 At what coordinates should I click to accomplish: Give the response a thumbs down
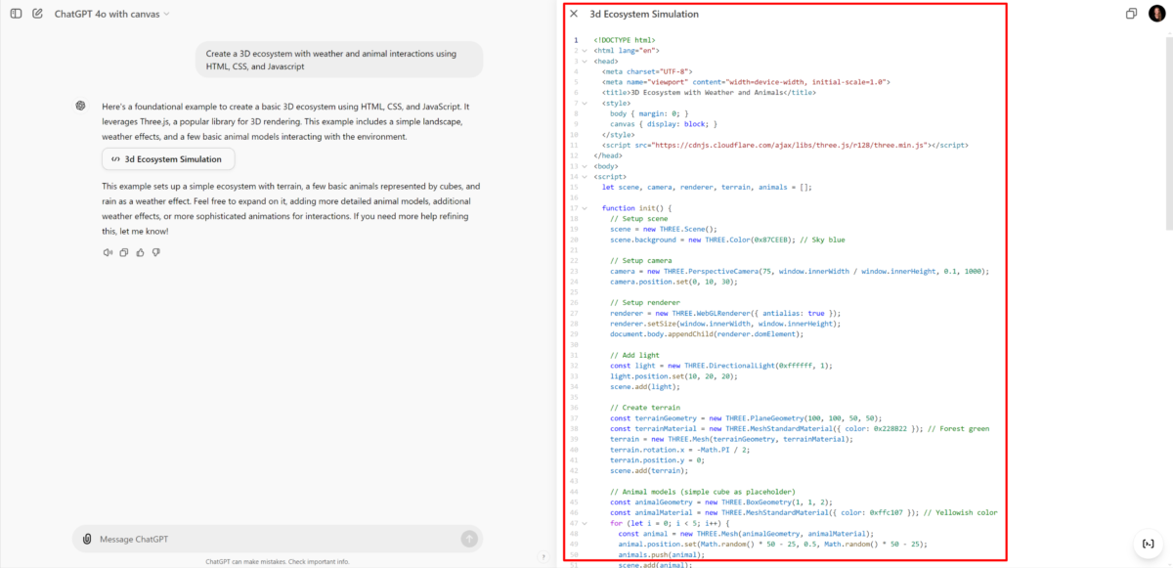[x=155, y=252]
